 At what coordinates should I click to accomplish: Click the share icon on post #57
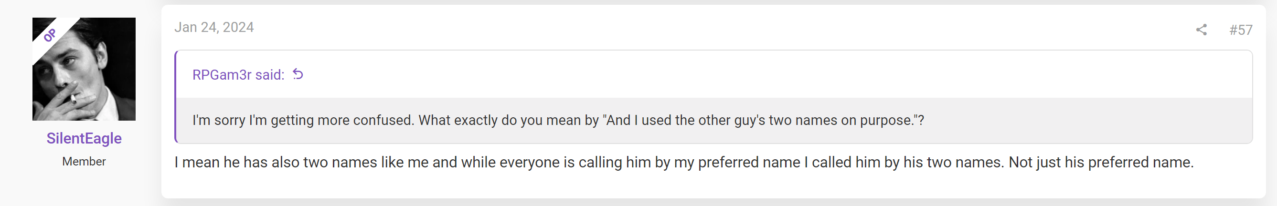1201,30
